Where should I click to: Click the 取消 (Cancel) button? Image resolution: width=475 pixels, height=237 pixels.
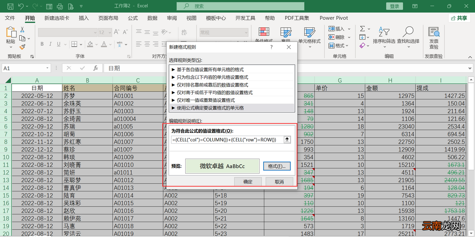[x=279, y=182]
